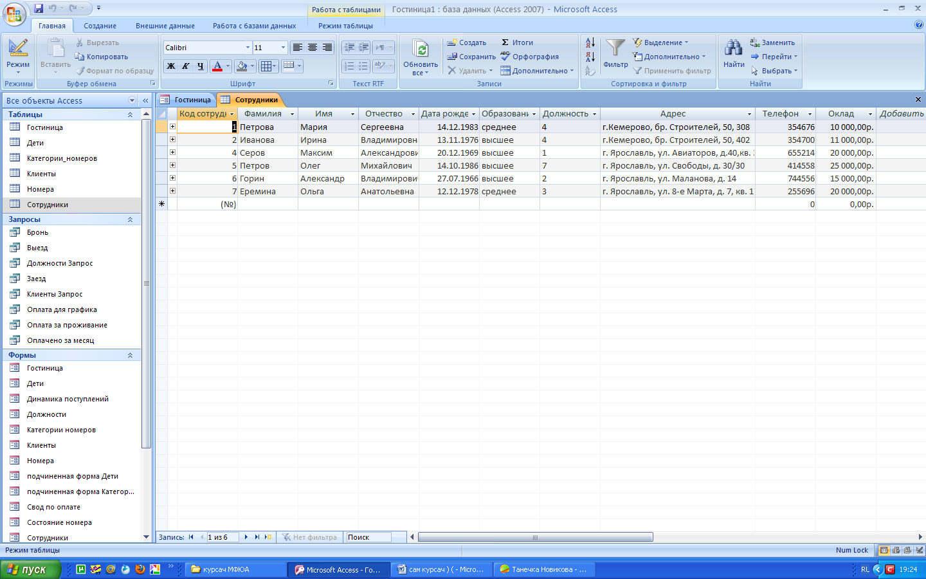Open the gridlines icon
926x579 pixels.
click(x=266, y=66)
